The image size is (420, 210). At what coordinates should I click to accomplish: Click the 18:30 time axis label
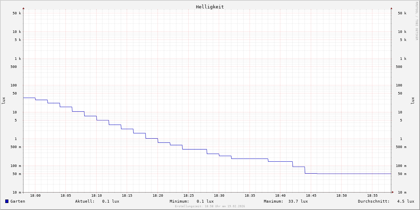click(x=219, y=196)
